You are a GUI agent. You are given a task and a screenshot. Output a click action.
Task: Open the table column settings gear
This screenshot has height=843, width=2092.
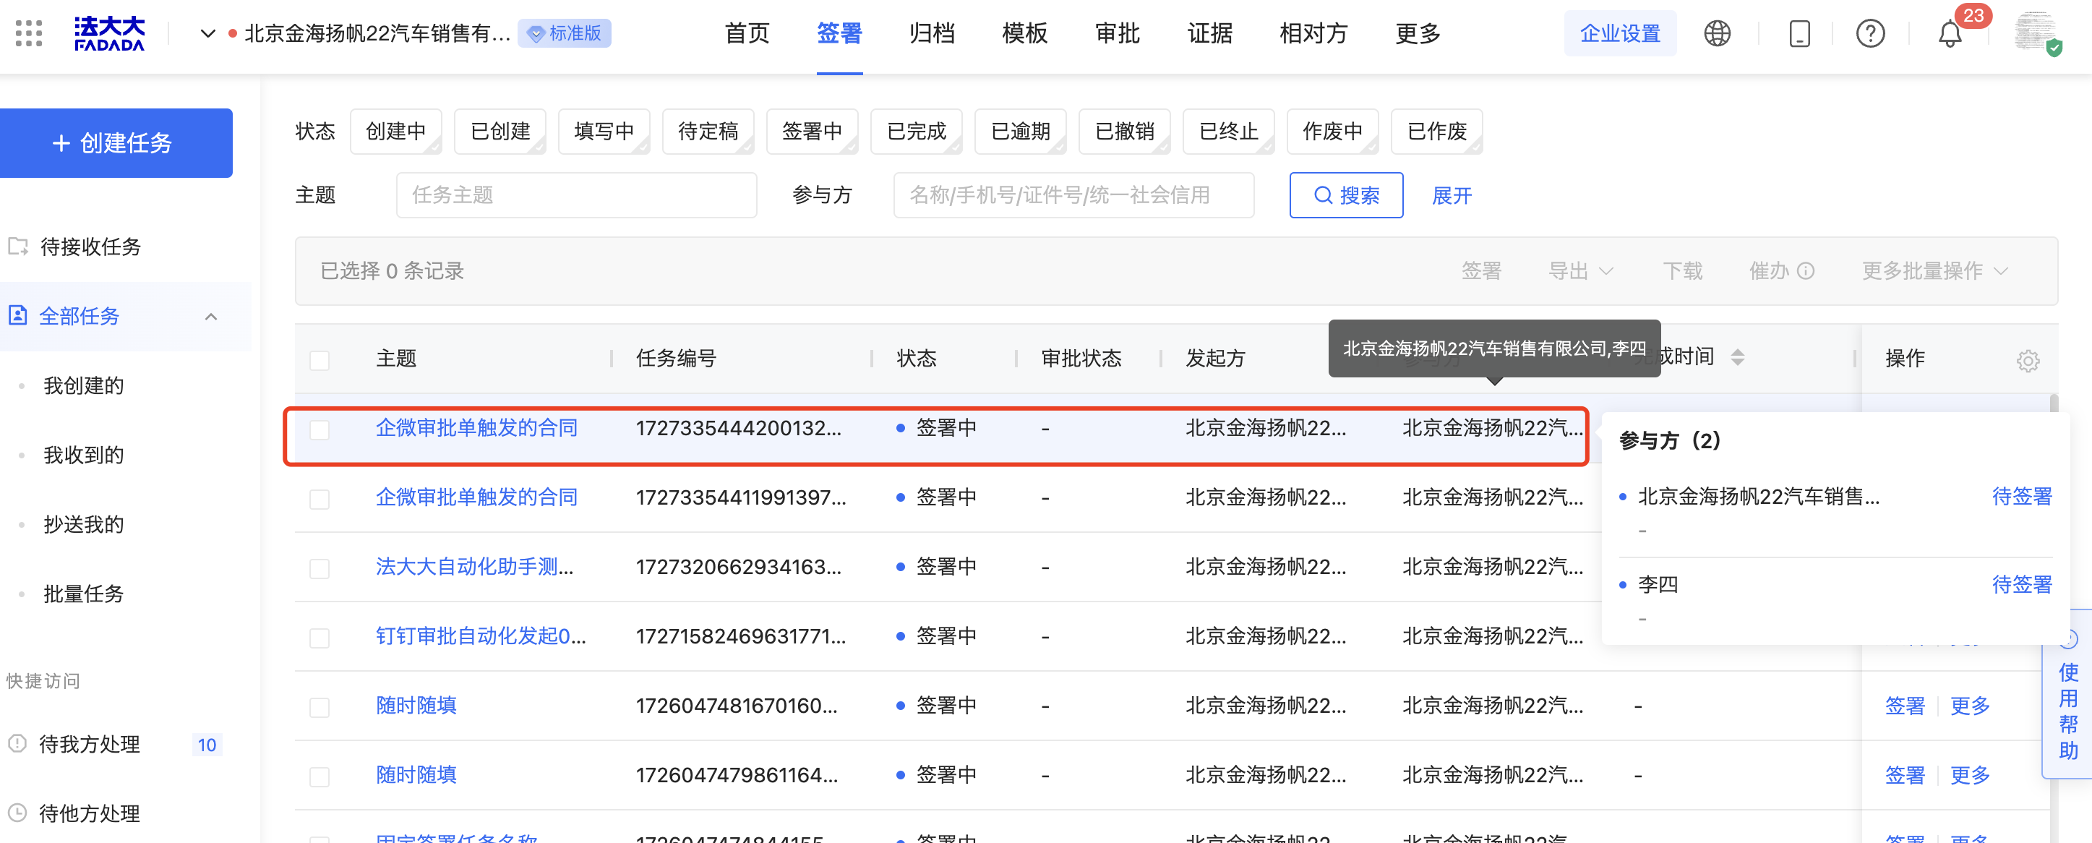[2028, 361]
